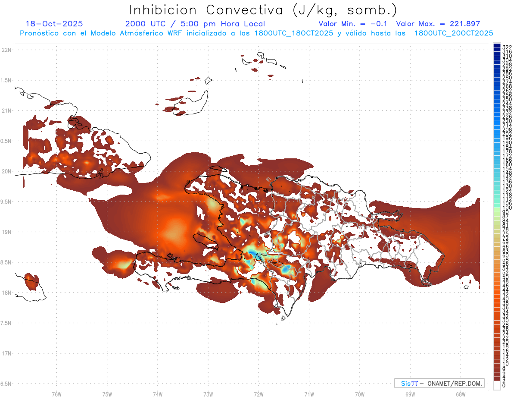This screenshot has width=517, height=400.
Task: Click the 'Valor Min. = -0.1' readout
Action: (x=353, y=24)
